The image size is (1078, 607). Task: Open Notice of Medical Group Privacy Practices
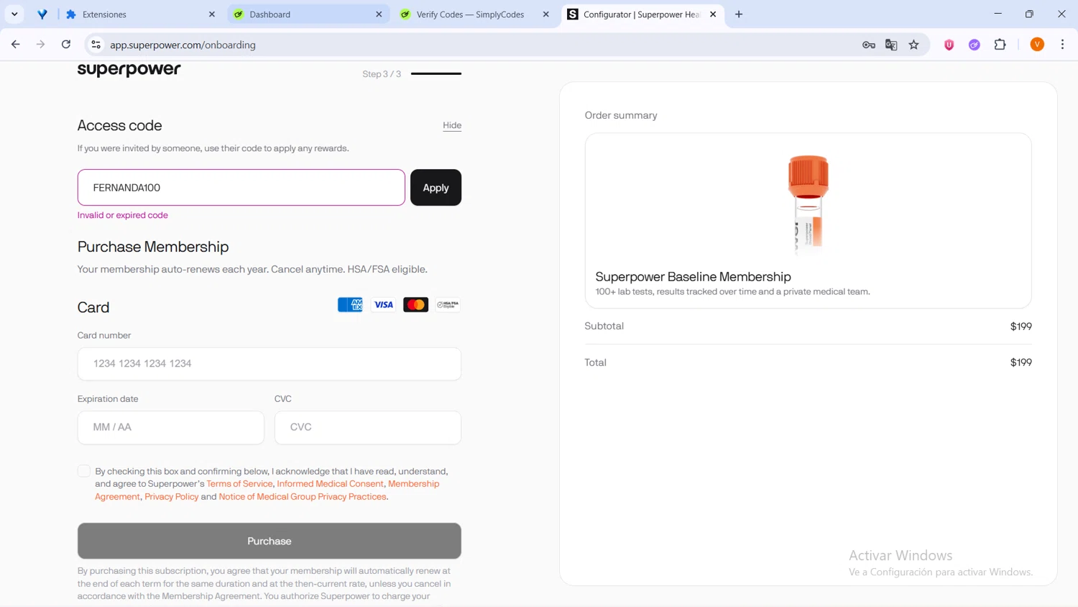[x=303, y=497]
